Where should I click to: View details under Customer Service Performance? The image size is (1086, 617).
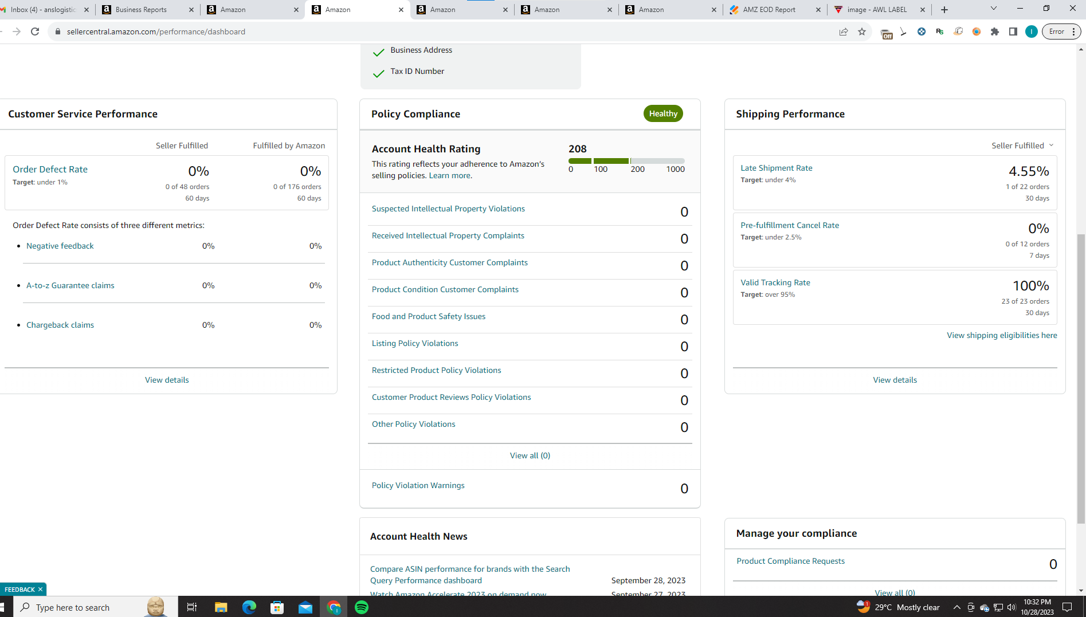pyautogui.click(x=167, y=380)
